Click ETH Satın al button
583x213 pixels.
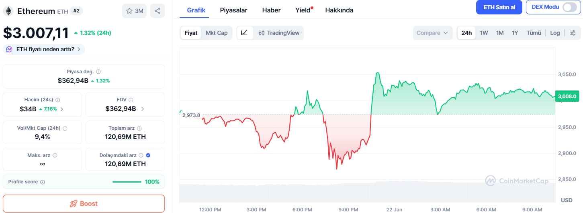[x=499, y=7]
